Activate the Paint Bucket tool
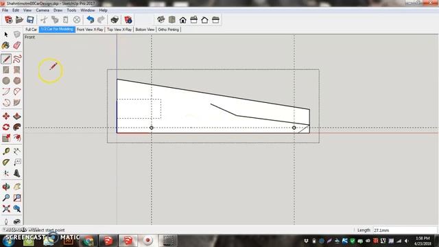This screenshot has height=247, width=439. point(6,45)
